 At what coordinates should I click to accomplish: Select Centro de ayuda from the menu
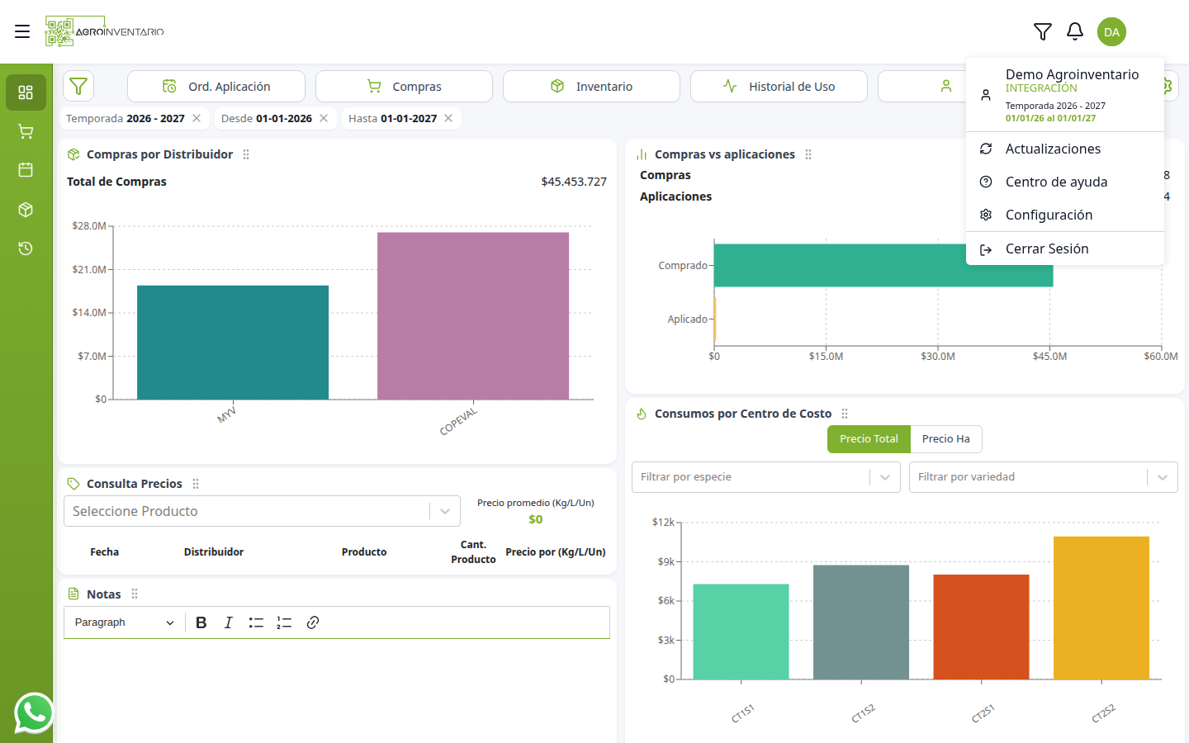click(1065, 182)
